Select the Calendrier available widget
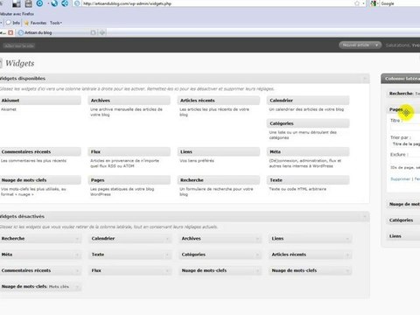The image size is (420, 315). point(308,101)
